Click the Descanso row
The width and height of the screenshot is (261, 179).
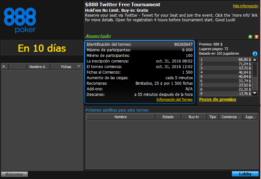coord(139,95)
